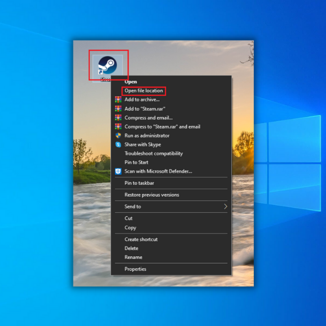Choose Open from the context menu
The height and width of the screenshot is (326, 326).
coord(131,82)
